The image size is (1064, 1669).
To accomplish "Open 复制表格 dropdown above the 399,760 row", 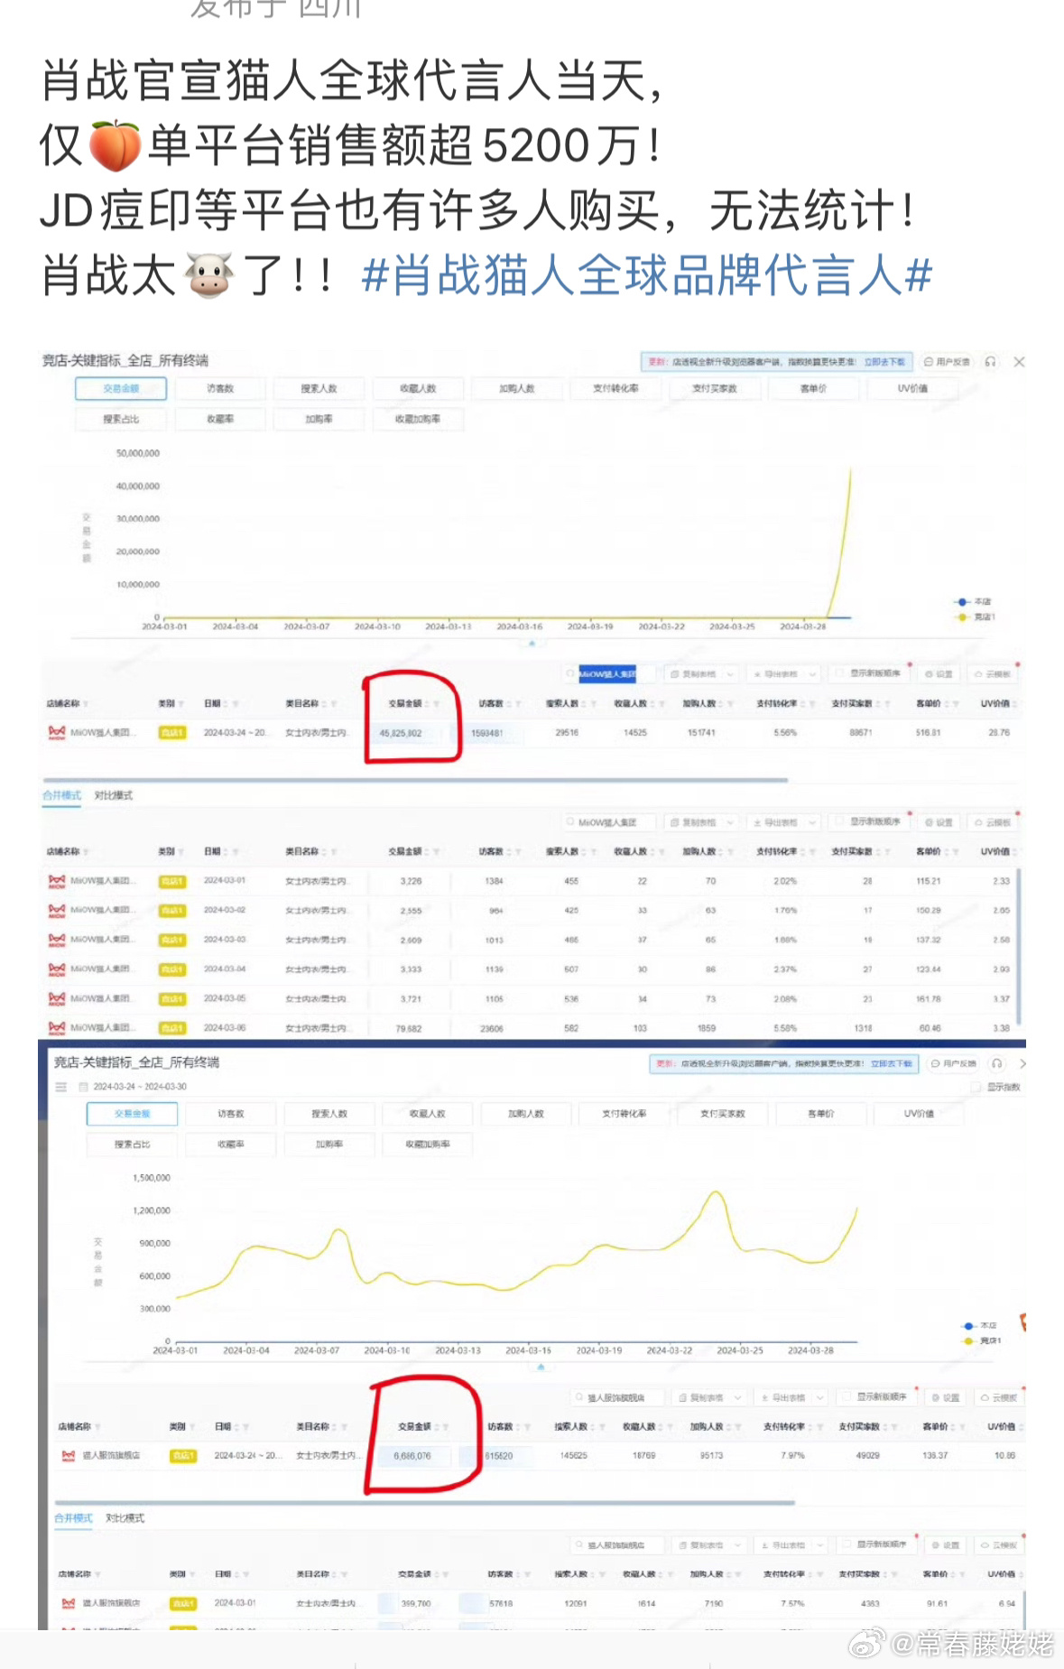I will pyautogui.click(x=708, y=1545).
